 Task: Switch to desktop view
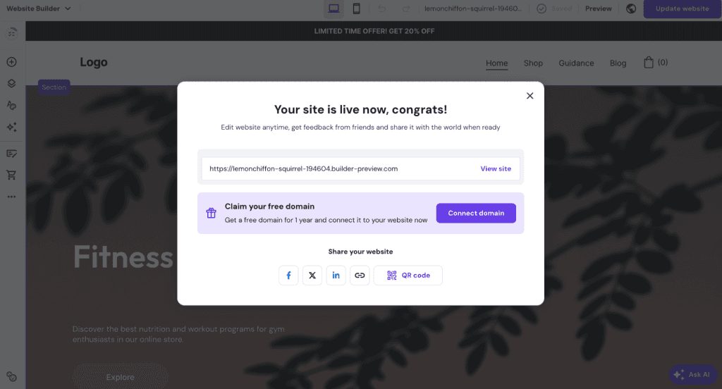[x=334, y=8]
